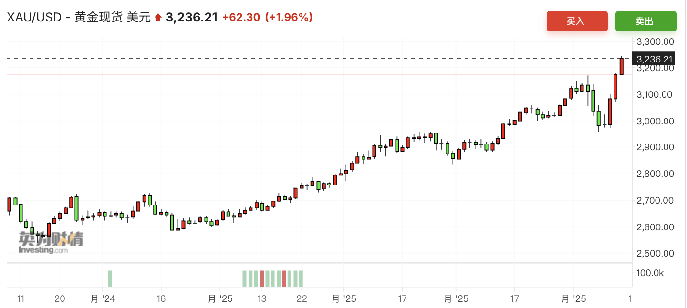687x308 pixels.
Task: Click the first red volume bar above date 13
Action: pyautogui.click(x=262, y=278)
